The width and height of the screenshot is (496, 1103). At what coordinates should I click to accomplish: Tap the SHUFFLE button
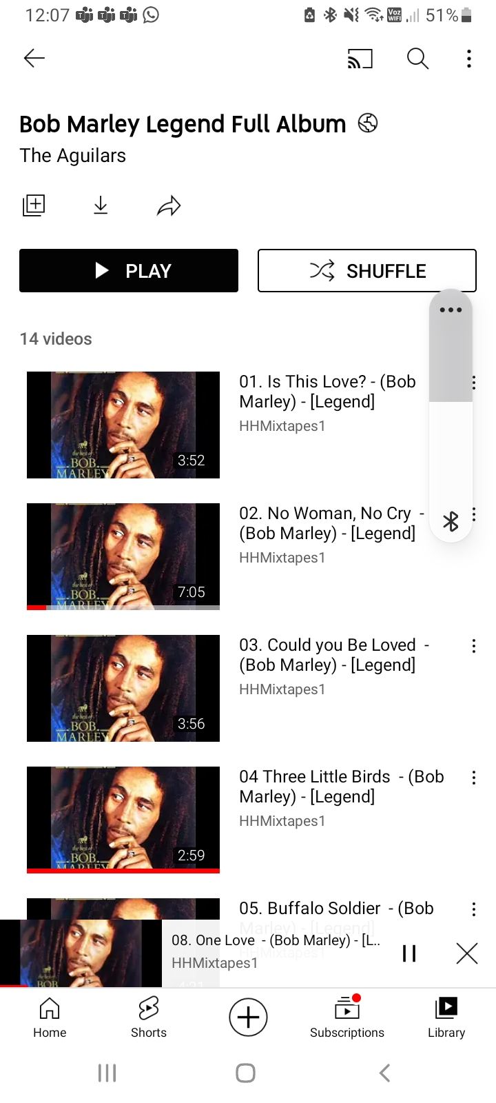(x=367, y=271)
